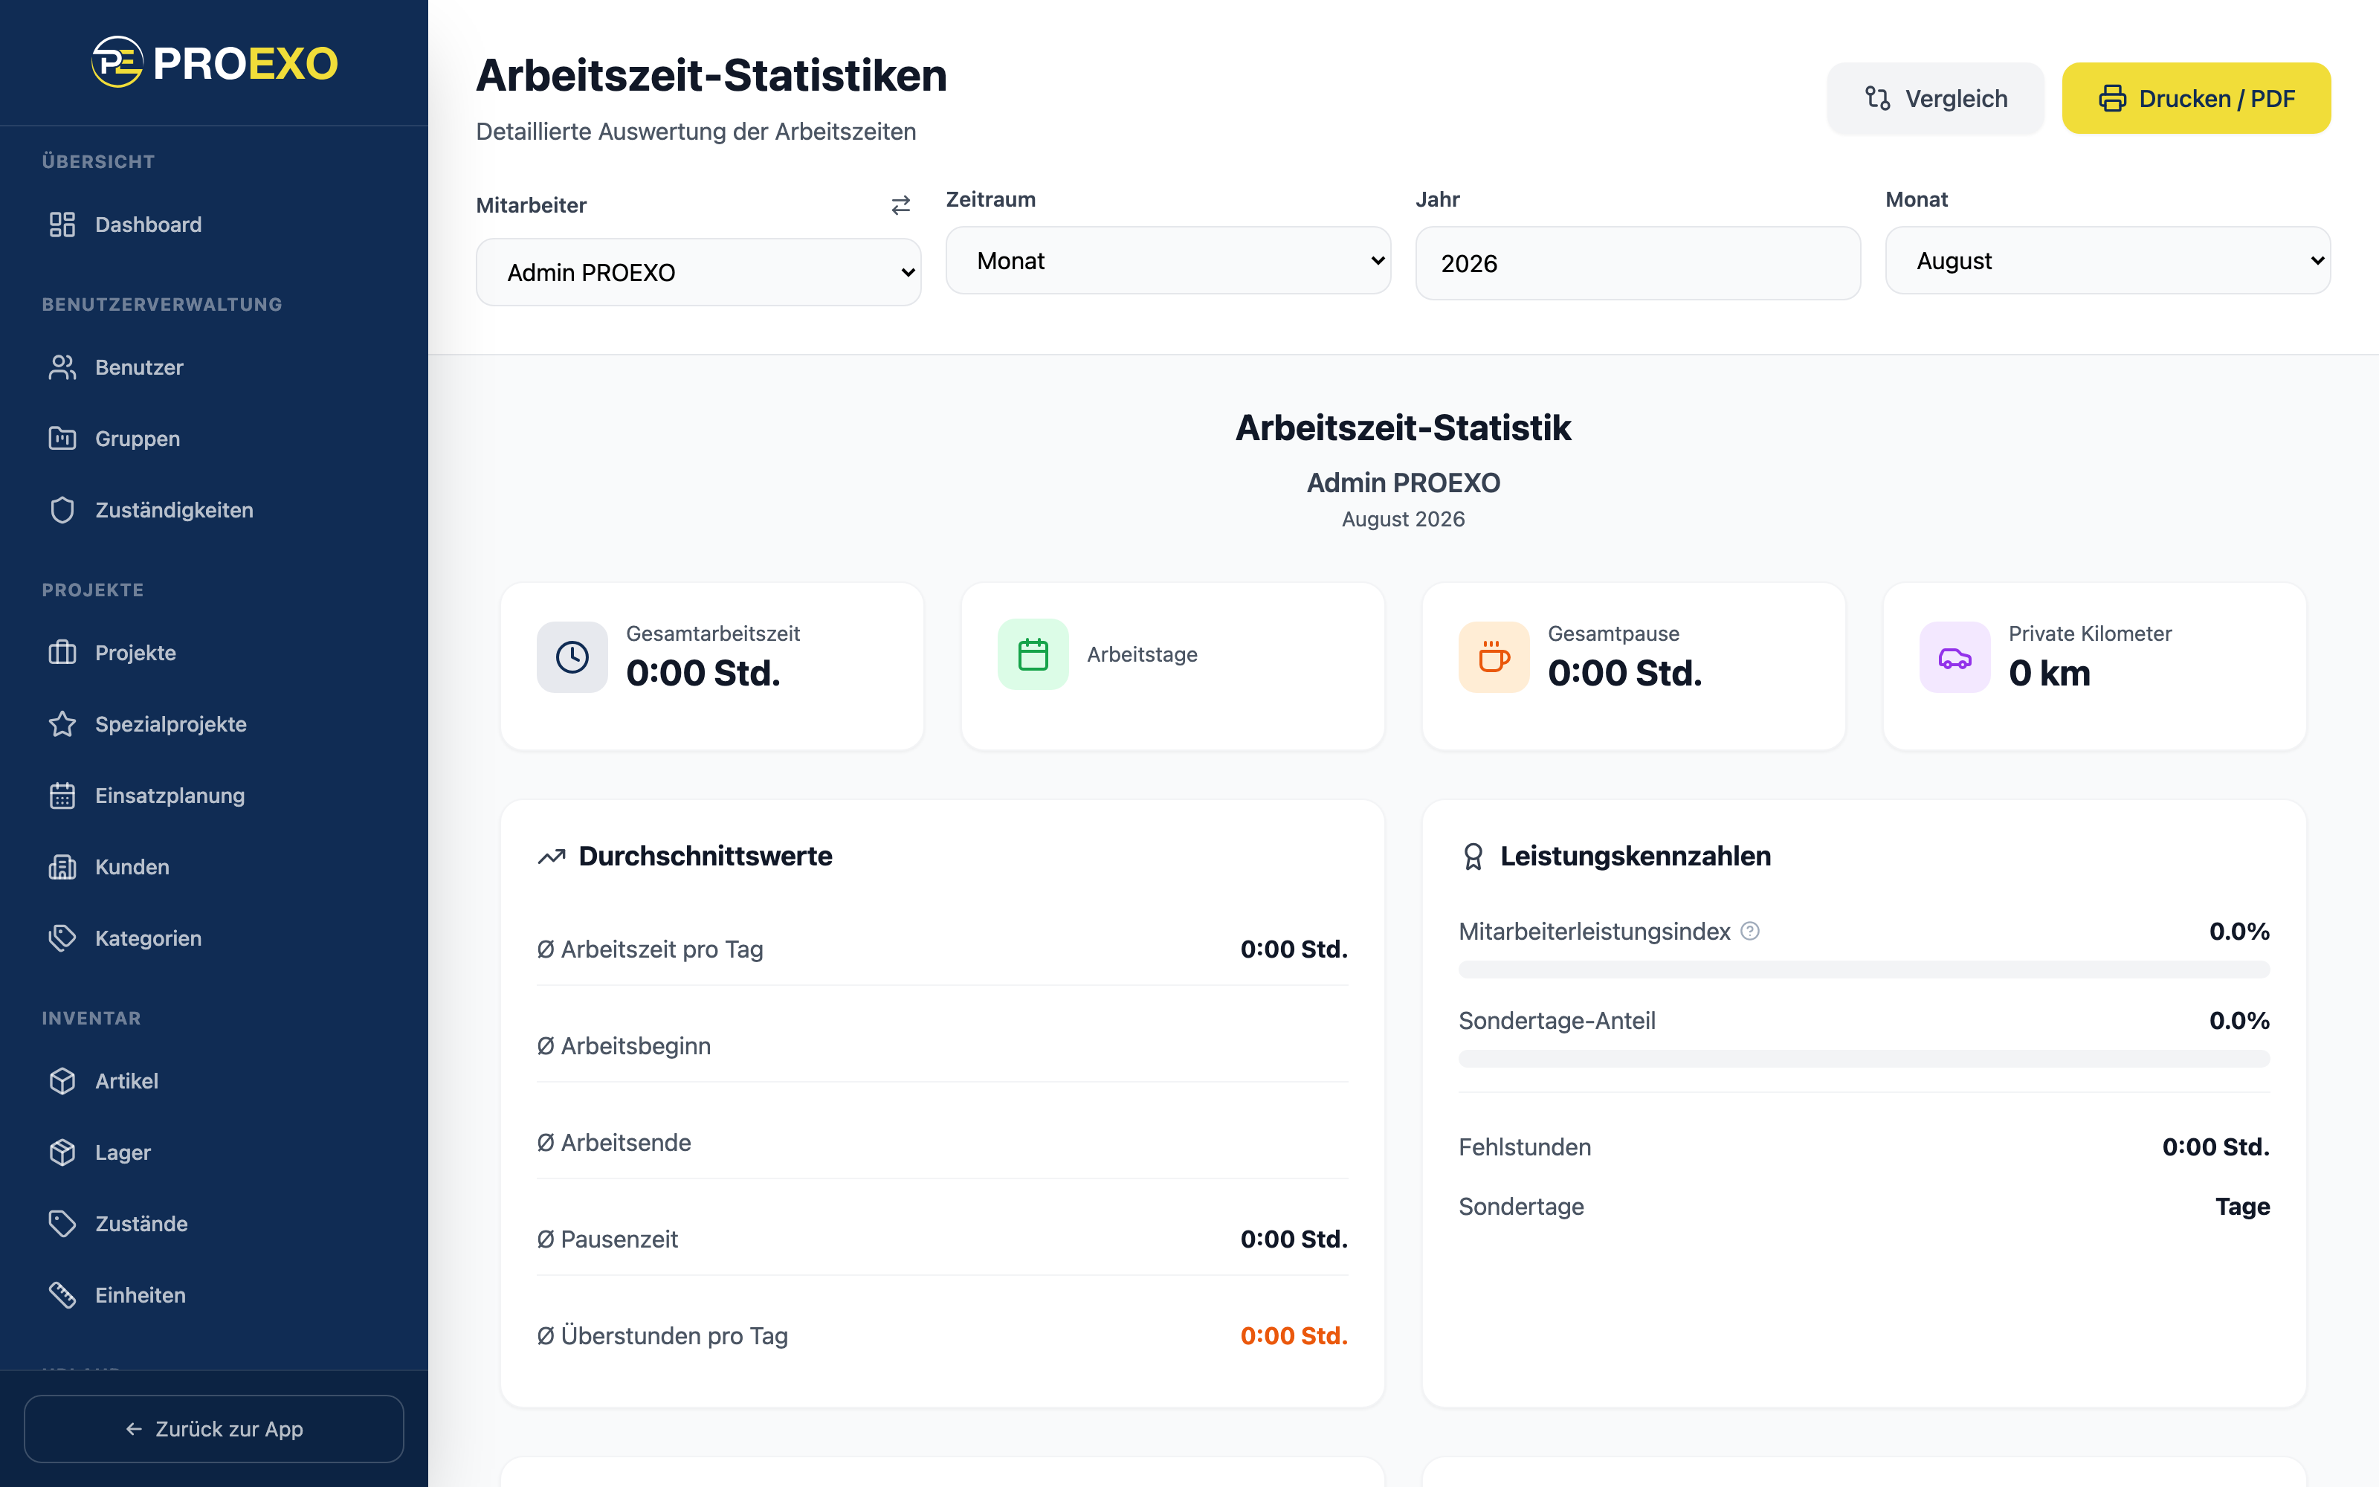
Task: Click the Kunden building icon
Action: tap(62, 866)
